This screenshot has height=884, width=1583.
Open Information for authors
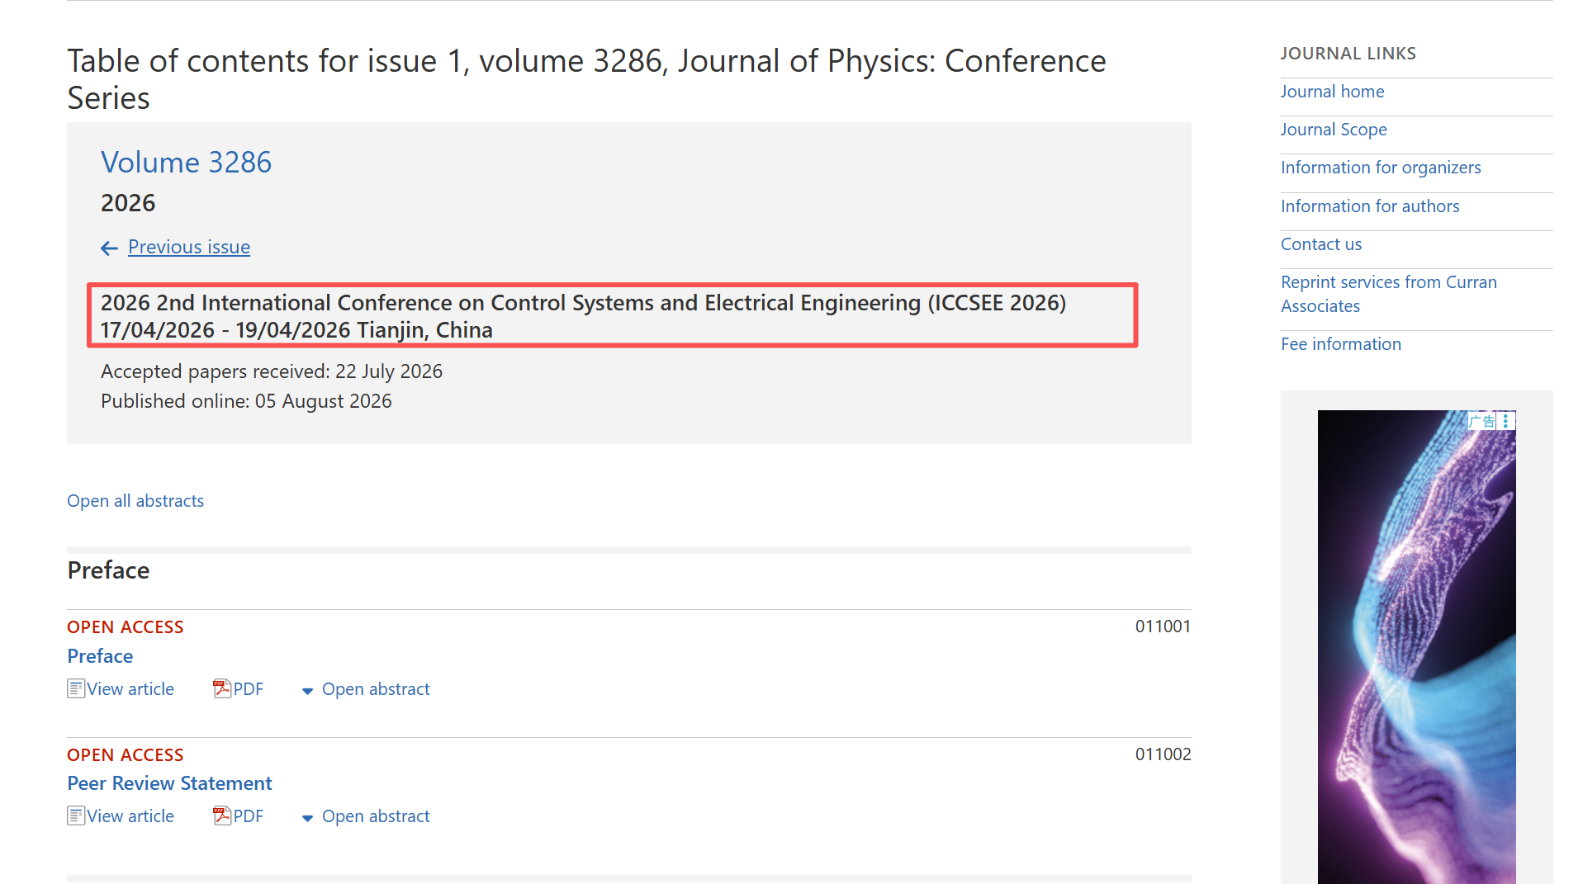(x=1370, y=206)
